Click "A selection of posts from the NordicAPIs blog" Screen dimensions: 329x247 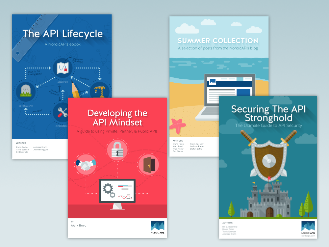(x=218, y=48)
